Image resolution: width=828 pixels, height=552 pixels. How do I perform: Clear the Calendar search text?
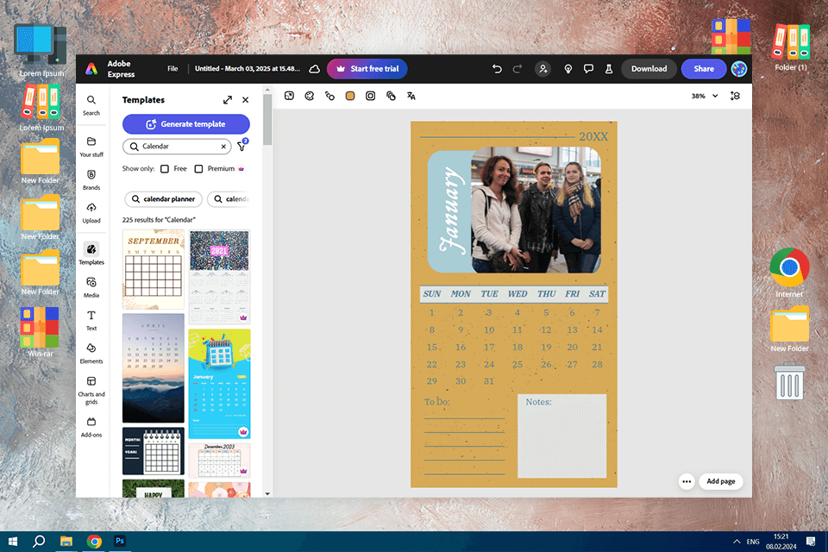click(x=223, y=147)
